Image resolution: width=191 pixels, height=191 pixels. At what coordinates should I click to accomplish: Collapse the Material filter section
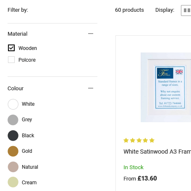click(91, 34)
